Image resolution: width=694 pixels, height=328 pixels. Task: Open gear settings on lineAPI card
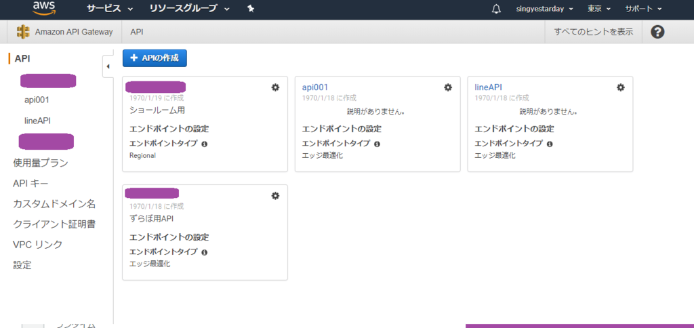[621, 87]
